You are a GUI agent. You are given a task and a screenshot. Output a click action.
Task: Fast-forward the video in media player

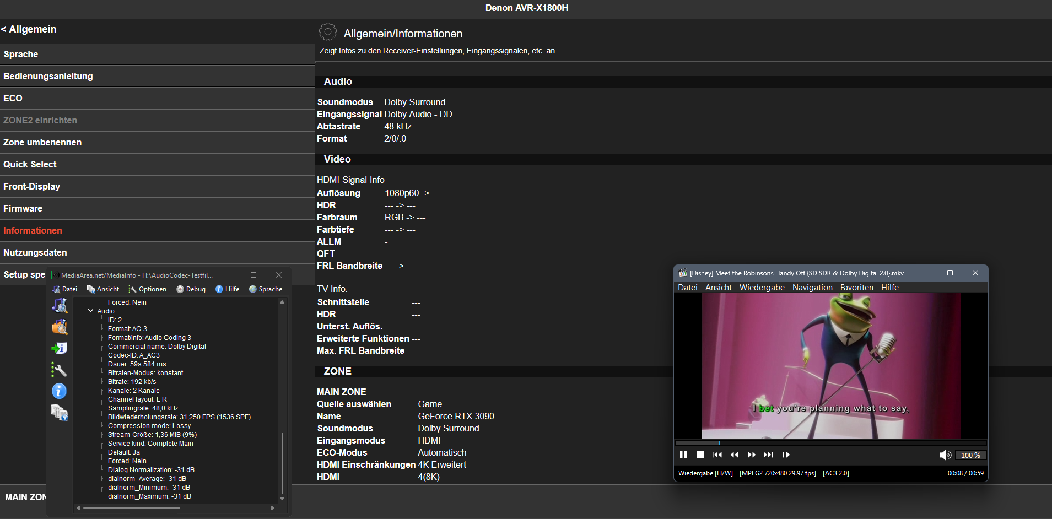pyautogui.click(x=752, y=455)
